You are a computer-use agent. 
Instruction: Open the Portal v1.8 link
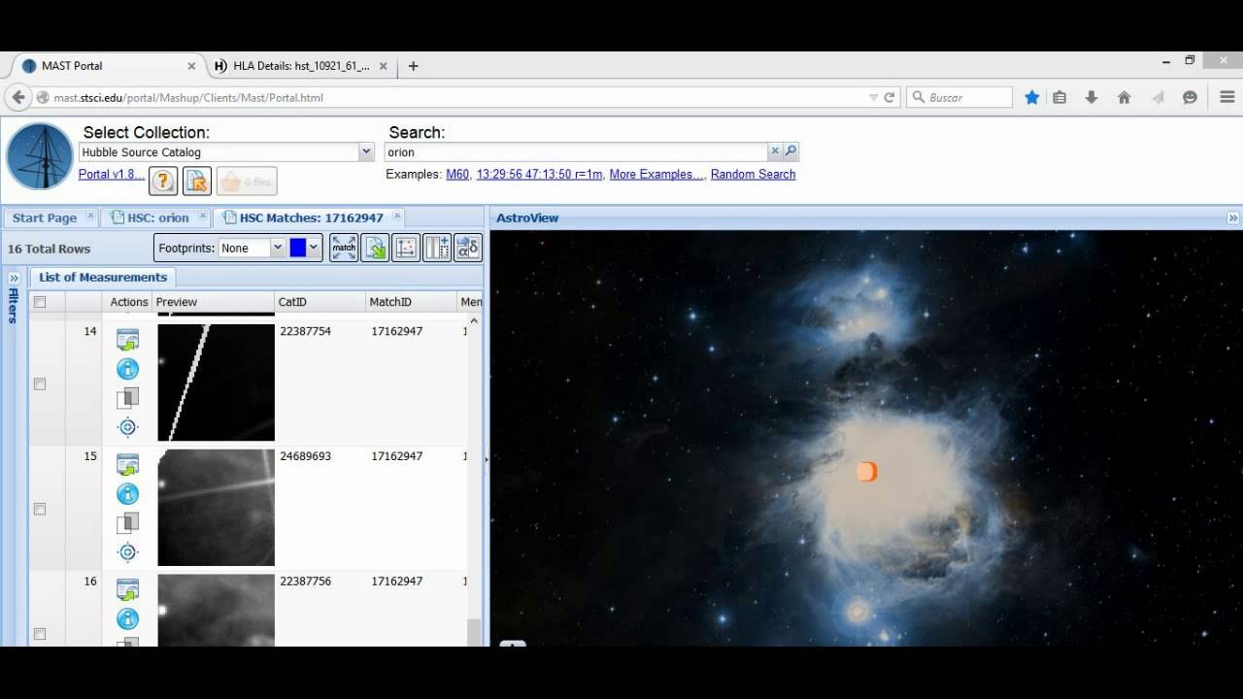pos(112,174)
